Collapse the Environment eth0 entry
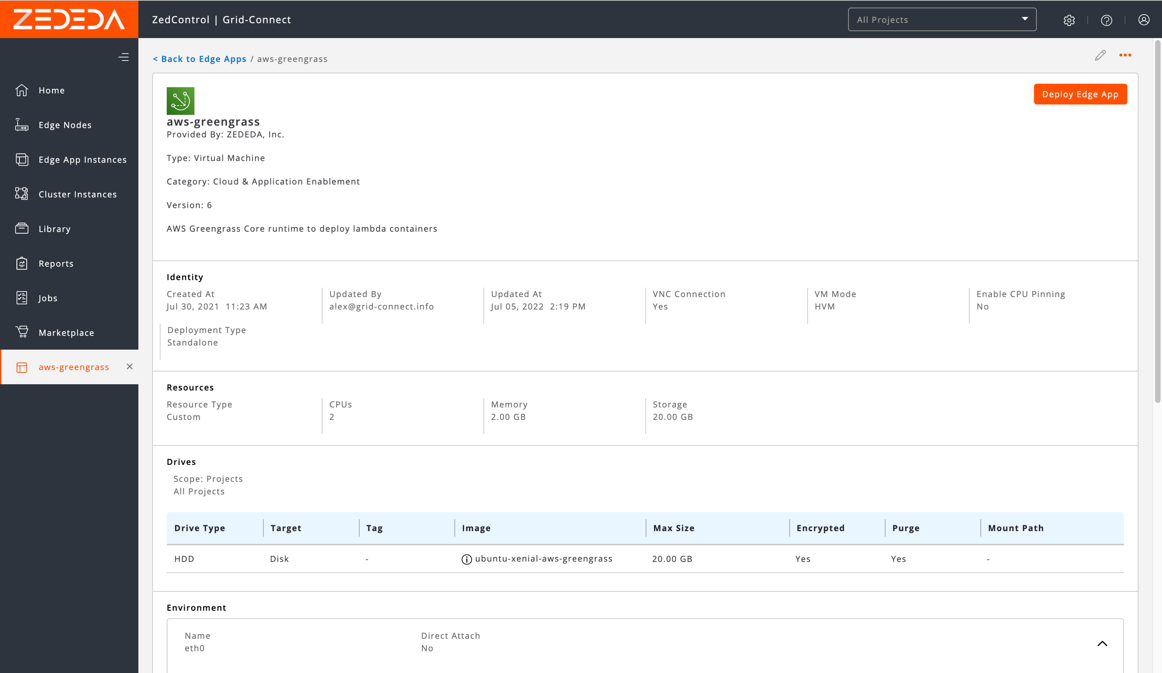This screenshot has height=673, width=1162. (x=1103, y=644)
